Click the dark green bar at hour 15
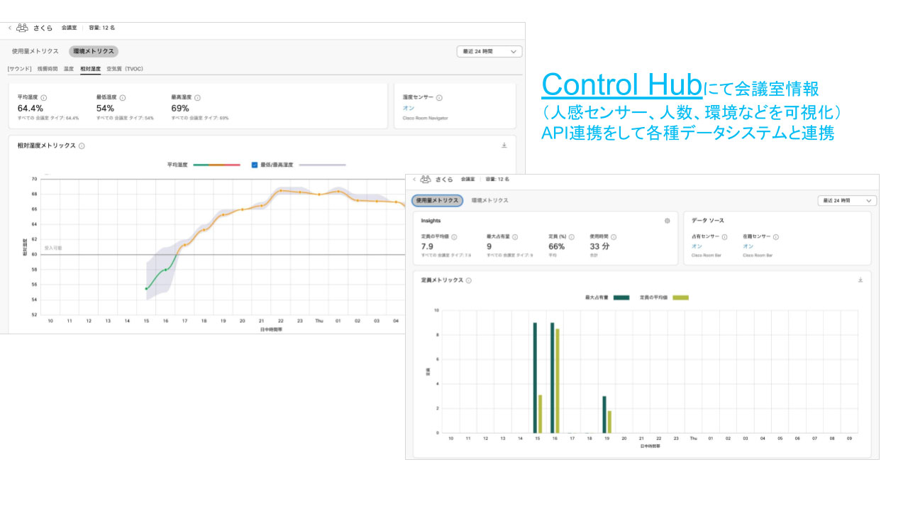908x511 pixels. tap(535, 378)
